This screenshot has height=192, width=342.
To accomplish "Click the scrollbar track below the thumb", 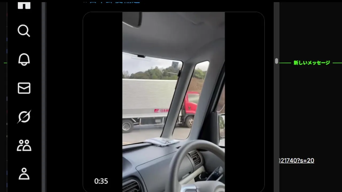I will (277, 128).
